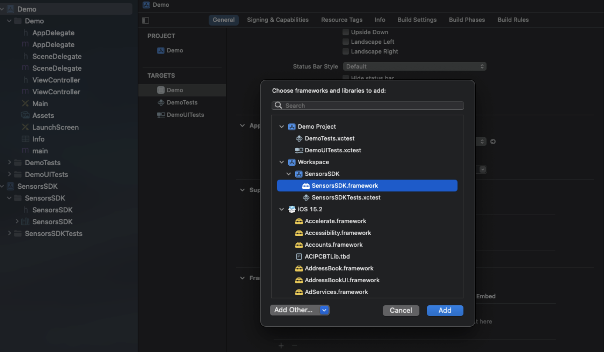This screenshot has height=352, width=604.
Task: Click Demo Project icon in framework chooser
Action: point(292,127)
